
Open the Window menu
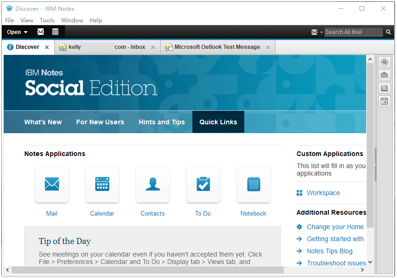coord(72,20)
